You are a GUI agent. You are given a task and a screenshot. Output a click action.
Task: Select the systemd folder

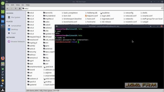pos(32,85)
